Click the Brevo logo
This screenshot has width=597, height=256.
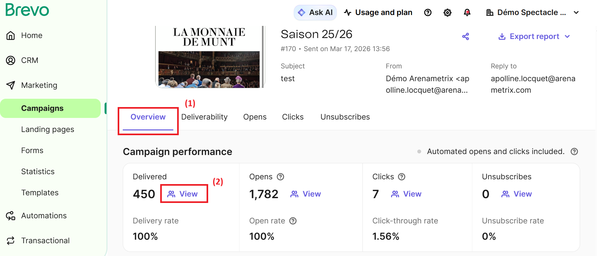pyautogui.click(x=27, y=10)
